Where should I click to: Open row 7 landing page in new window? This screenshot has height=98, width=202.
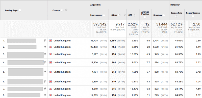click(x=45, y=89)
